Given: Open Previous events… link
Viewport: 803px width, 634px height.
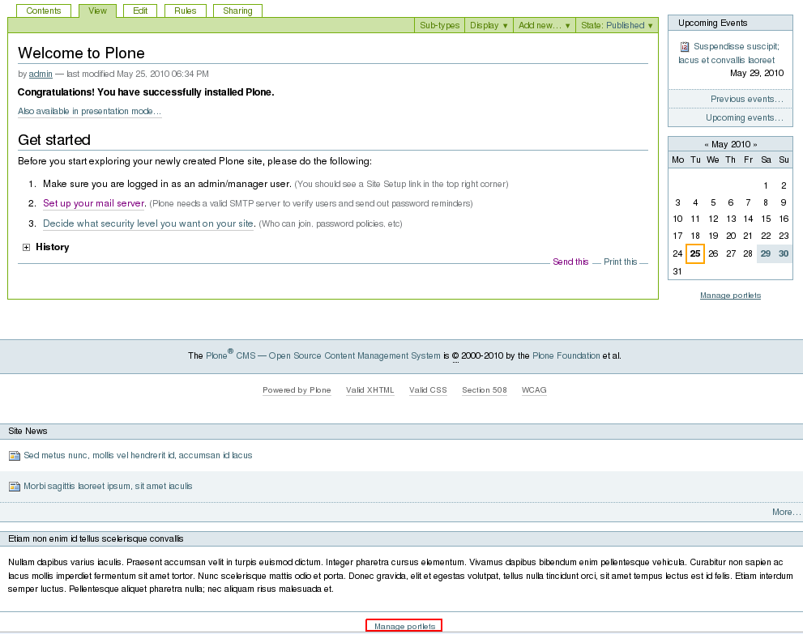Looking at the screenshot, I should coord(746,99).
